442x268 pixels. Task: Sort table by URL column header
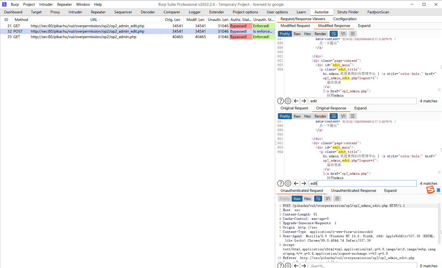click(x=95, y=20)
